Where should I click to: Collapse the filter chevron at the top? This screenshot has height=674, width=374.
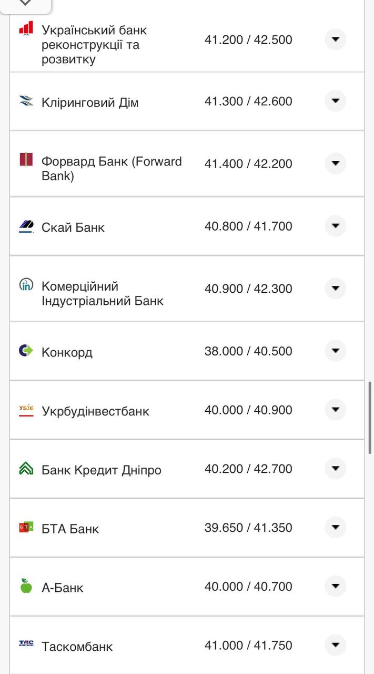tap(25, 3)
